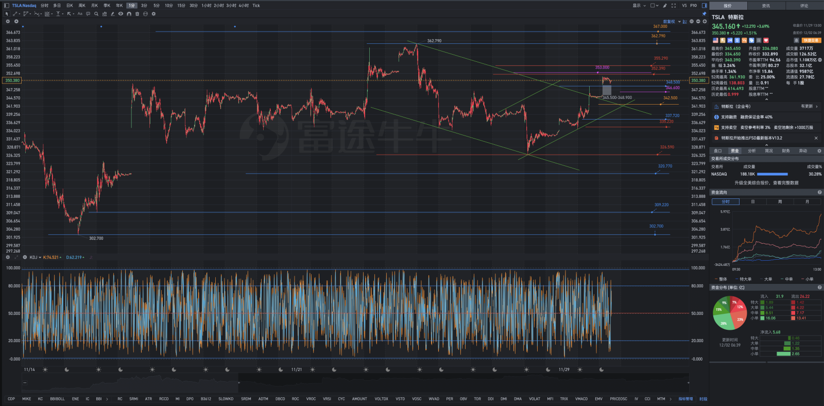
Task: Click the 升级全美综合报价 upgrade link
Action: [766, 182]
